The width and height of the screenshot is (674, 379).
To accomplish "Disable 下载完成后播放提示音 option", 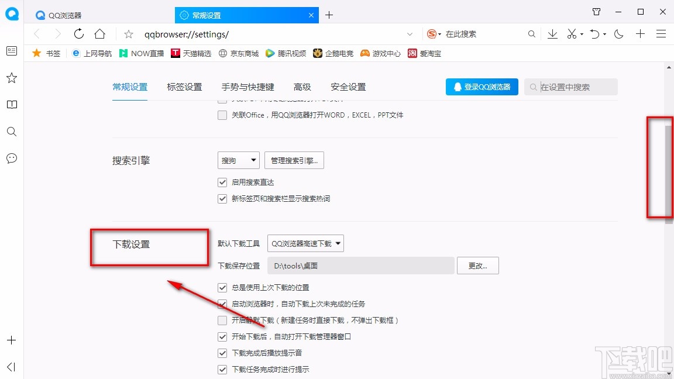I will click(222, 353).
